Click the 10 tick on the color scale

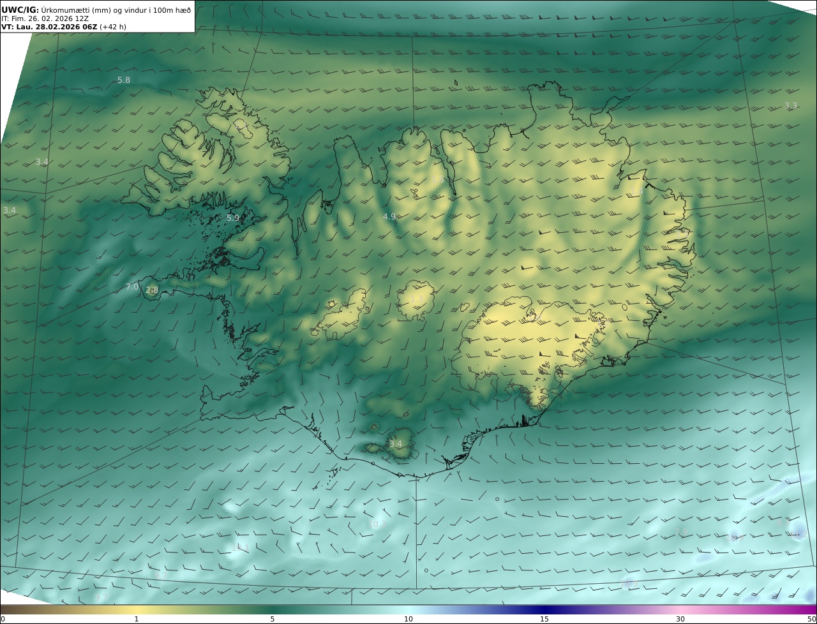click(x=408, y=619)
